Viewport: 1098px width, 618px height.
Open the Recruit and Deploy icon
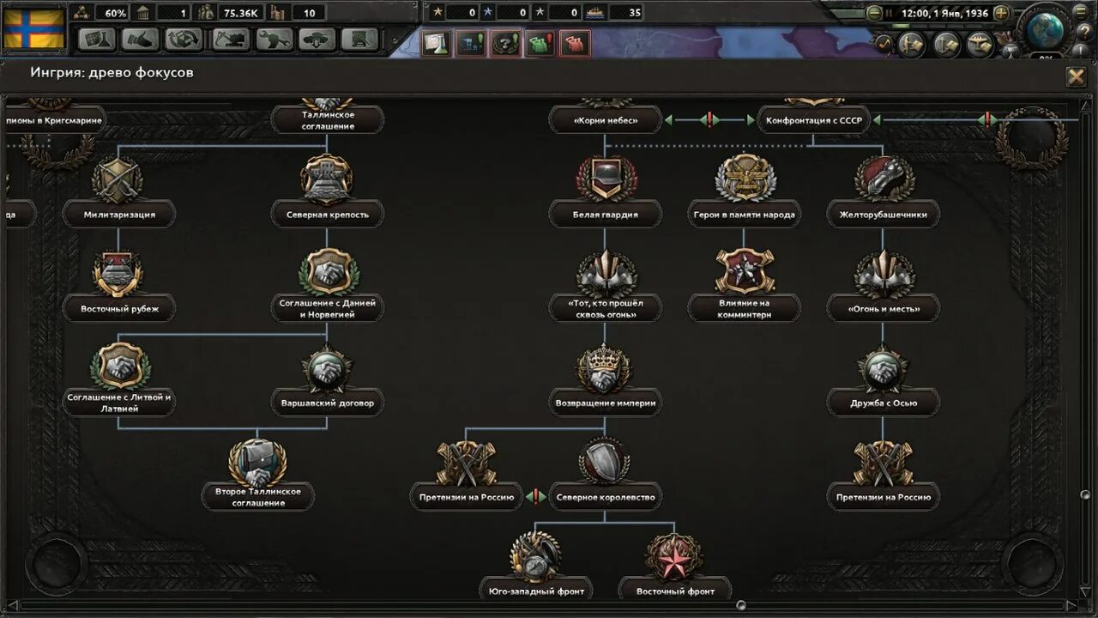tap(316, 39)
